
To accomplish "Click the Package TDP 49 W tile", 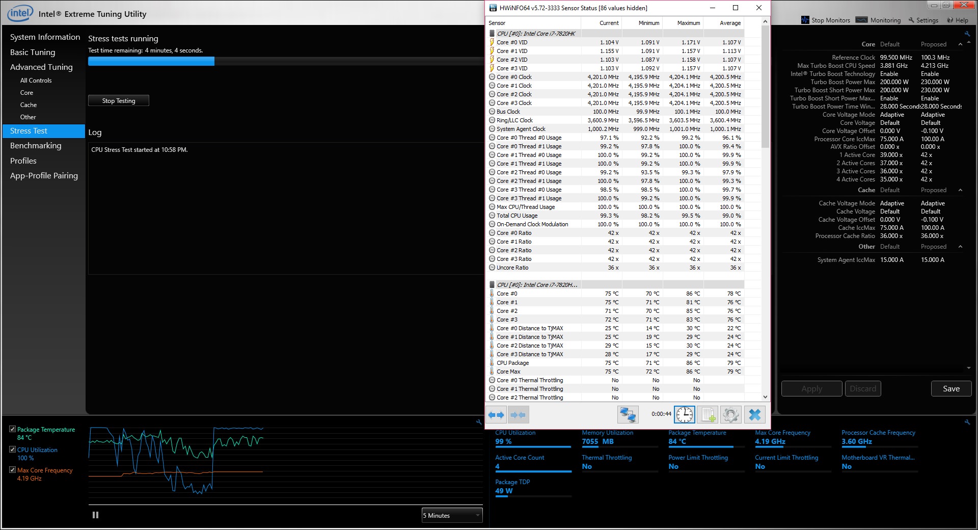I will click(x=533, y=488).
